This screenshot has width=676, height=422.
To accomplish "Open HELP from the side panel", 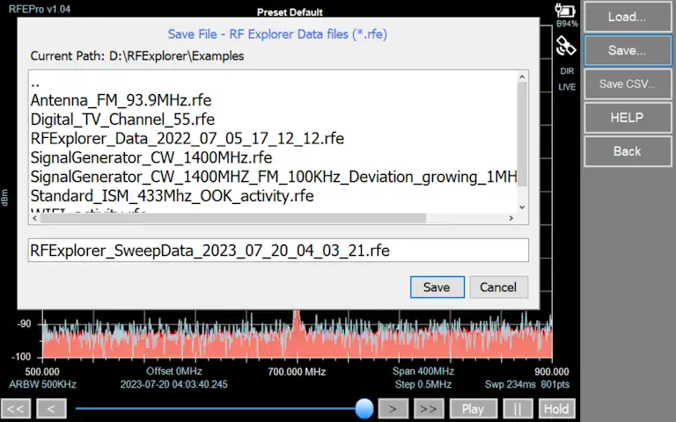I will [x=627, y=118].
